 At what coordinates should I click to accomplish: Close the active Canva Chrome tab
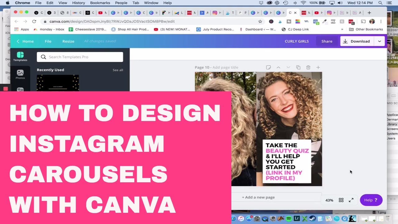click(295, 13)
